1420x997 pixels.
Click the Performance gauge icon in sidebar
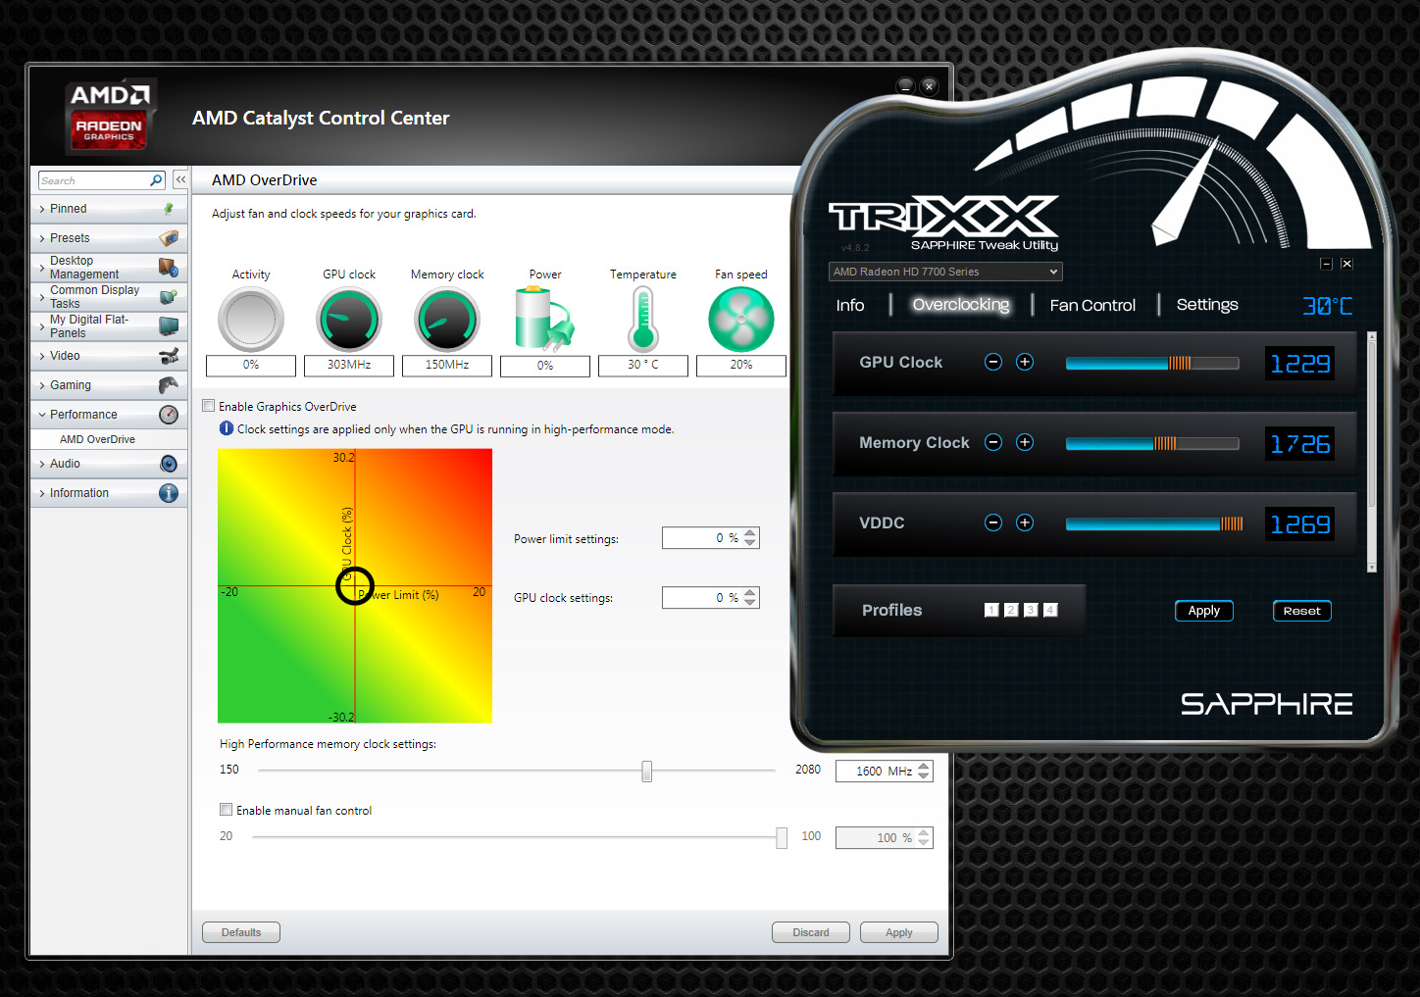(169, 415)
